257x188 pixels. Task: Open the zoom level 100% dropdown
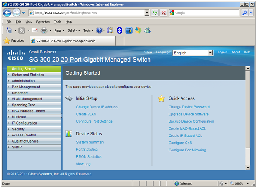[x=248, y=183]
